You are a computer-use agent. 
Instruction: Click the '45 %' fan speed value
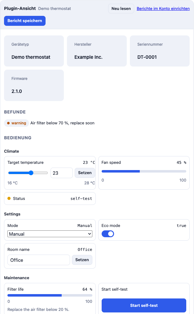tap(181, 162)
